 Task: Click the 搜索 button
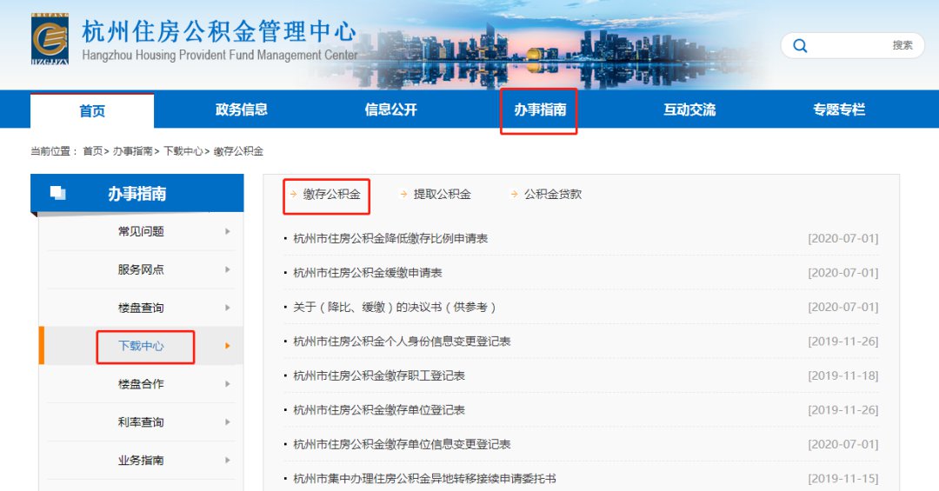click(x=902, y=45)
